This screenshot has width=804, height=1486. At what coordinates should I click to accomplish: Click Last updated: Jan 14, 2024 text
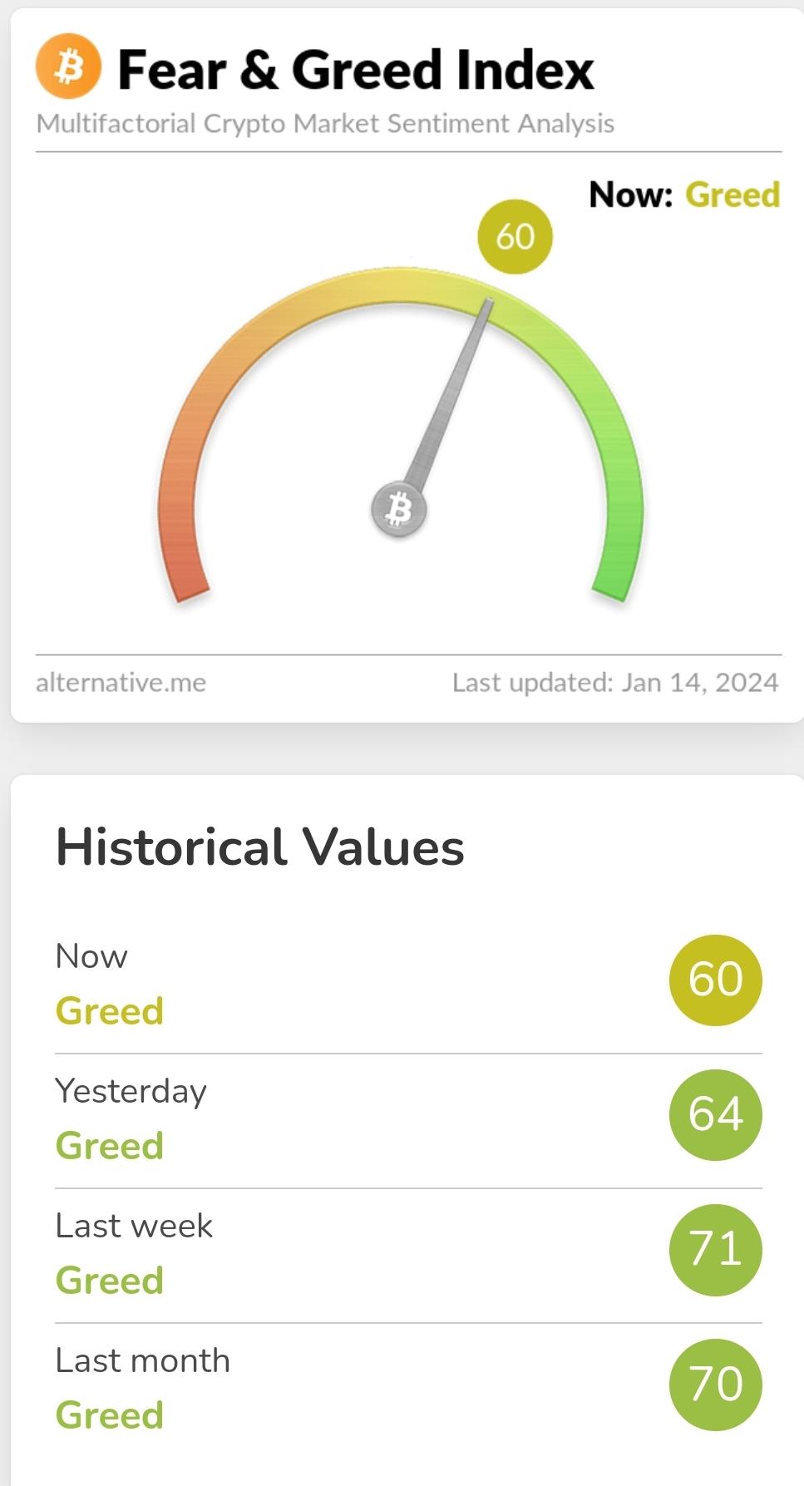coord(615,683)
